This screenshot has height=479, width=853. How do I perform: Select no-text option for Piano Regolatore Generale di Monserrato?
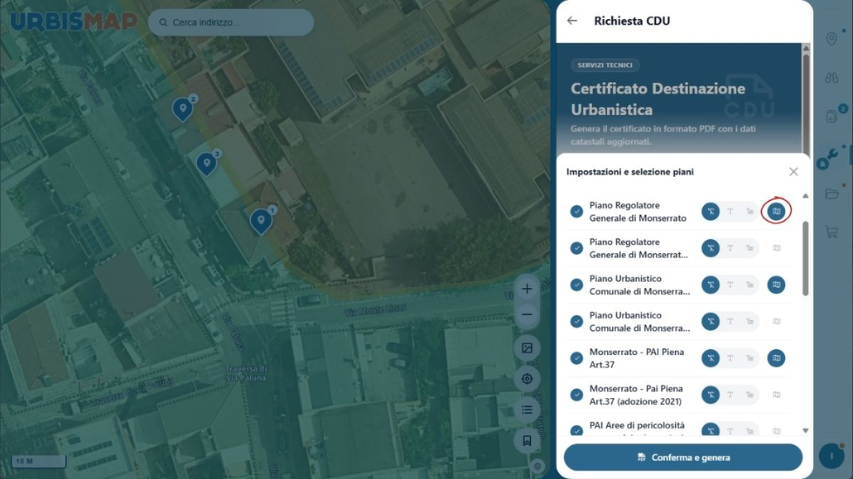pos(711,212)
